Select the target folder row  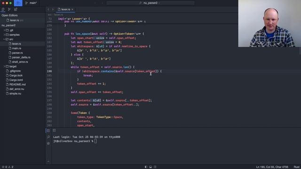[x=23, y=66]
